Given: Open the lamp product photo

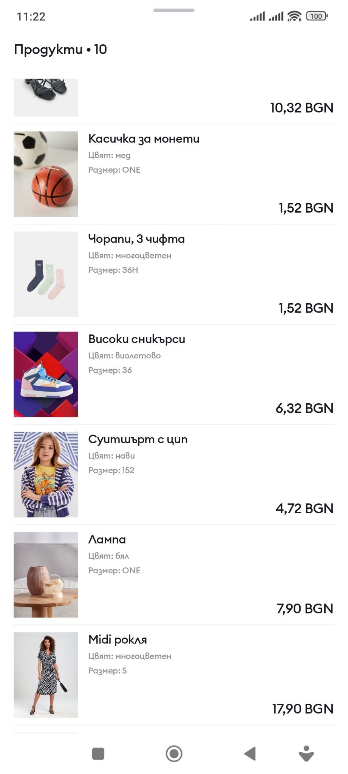Looking at the screenshot, I should pyautogui.click(x=46, y=574).
